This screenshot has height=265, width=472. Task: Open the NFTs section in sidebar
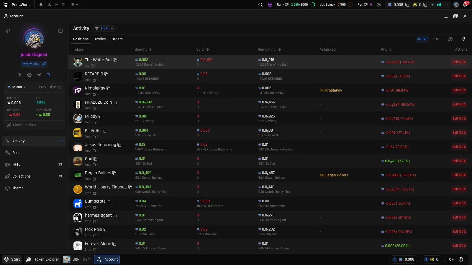34,165
